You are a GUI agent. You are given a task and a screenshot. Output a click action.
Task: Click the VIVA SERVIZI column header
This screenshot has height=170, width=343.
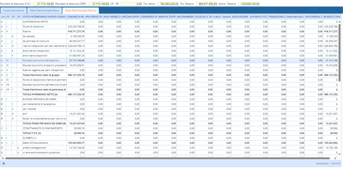(x=94, y=17)
